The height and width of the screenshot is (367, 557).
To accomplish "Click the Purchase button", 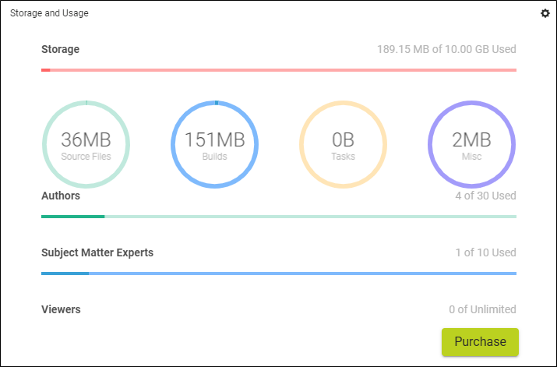I will (480, 342).
